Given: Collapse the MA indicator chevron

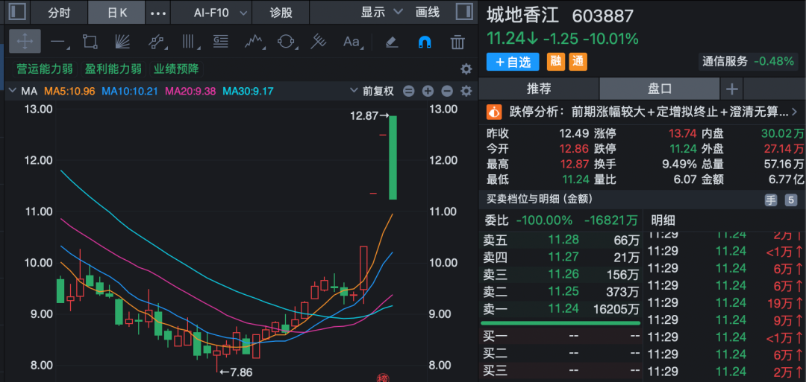Looking at the screenshot, I should [13, 92].
